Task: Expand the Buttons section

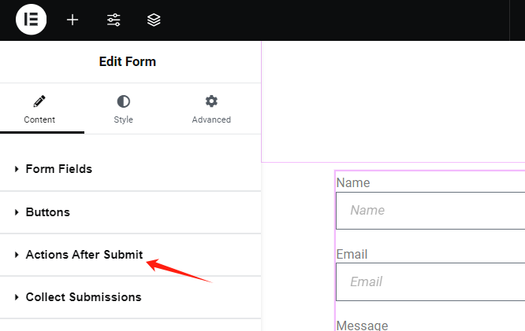Action: tap(47, 212)
